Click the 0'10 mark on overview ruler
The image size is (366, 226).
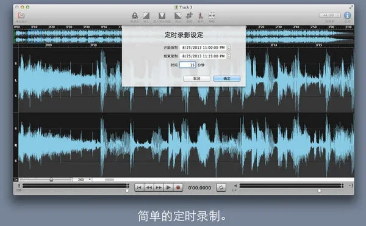point(34,27)
